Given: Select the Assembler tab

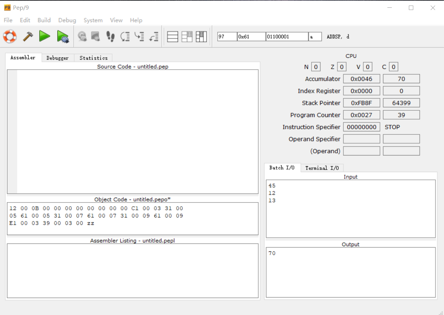Looking at the screenshot, I should pos(23,58).
